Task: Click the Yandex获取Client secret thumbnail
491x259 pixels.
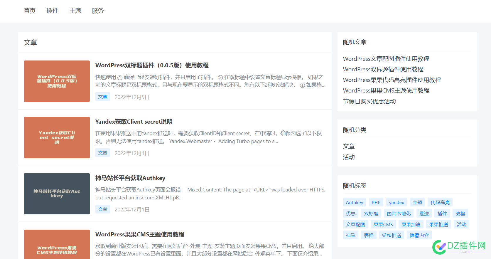Action: tap(57, 137)
